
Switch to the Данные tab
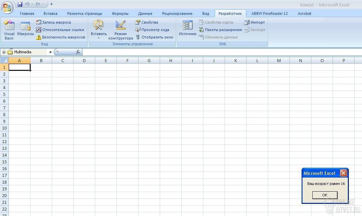[x=145, y=13]
